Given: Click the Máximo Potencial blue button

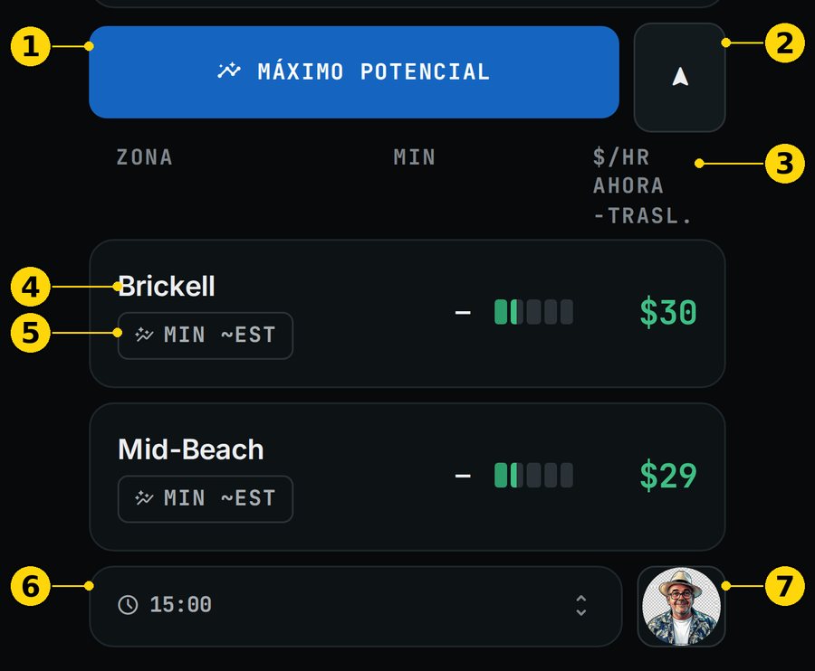Looking at the screenshot, I should coord(354,72).
